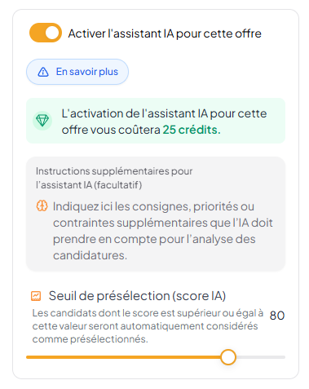Click the white knob of the AI toggle

point(52,33)
